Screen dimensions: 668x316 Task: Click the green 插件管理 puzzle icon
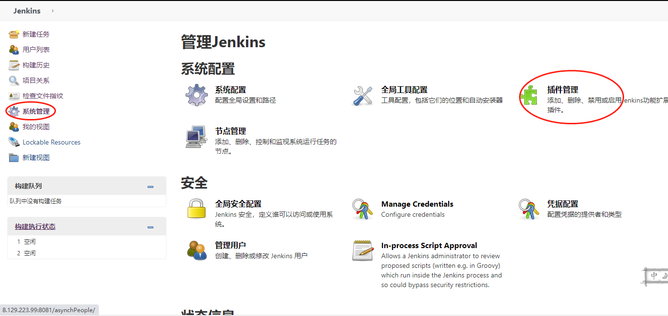pyautogui.click(x=529, y=95)
